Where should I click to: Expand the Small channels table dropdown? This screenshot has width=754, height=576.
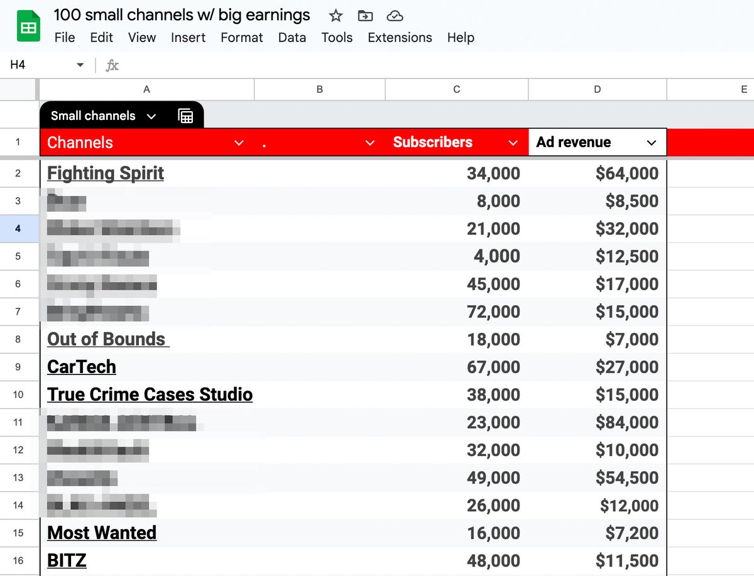tap(151, 116)
